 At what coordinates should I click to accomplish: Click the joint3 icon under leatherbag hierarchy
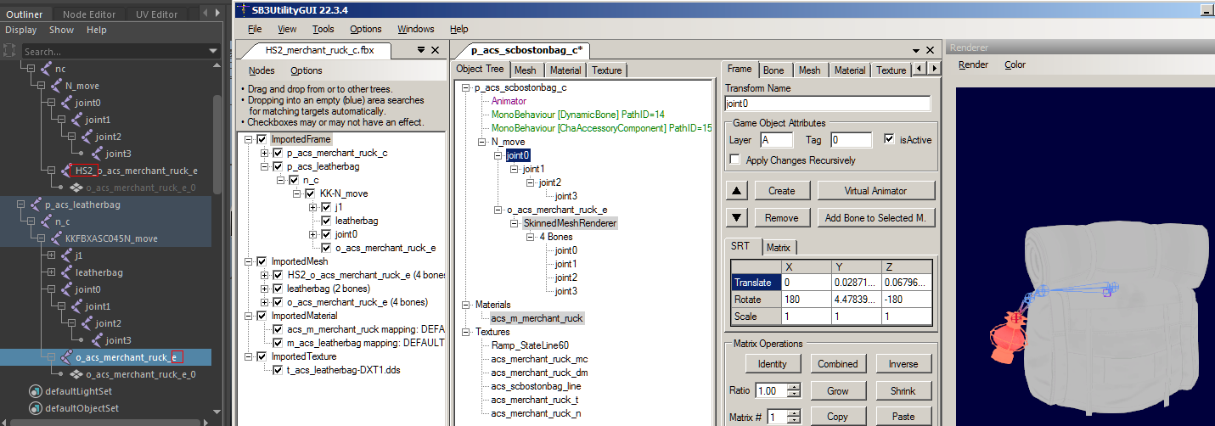click(97, 340)
